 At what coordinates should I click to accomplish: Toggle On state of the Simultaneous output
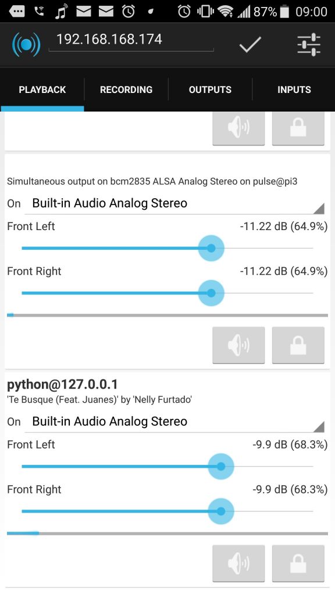[x=13, y=203]
